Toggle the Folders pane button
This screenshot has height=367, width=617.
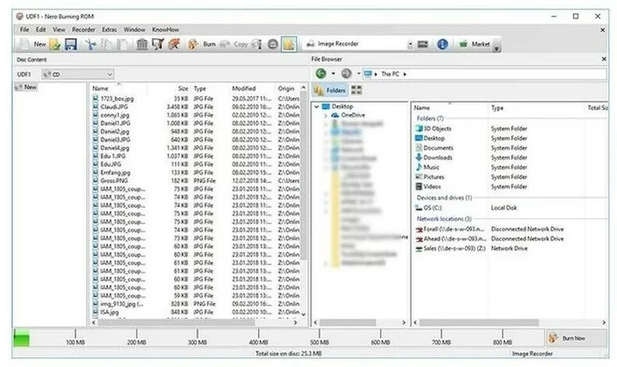click(329, 90)
